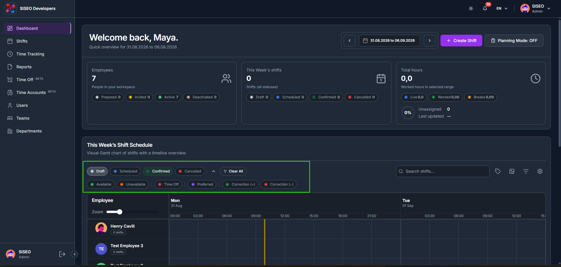The height and width of the screenshot is (267, 561).
Task: Click the SISEO admin avatar in header
Action: pyautogui.click(x=525, y=8)
